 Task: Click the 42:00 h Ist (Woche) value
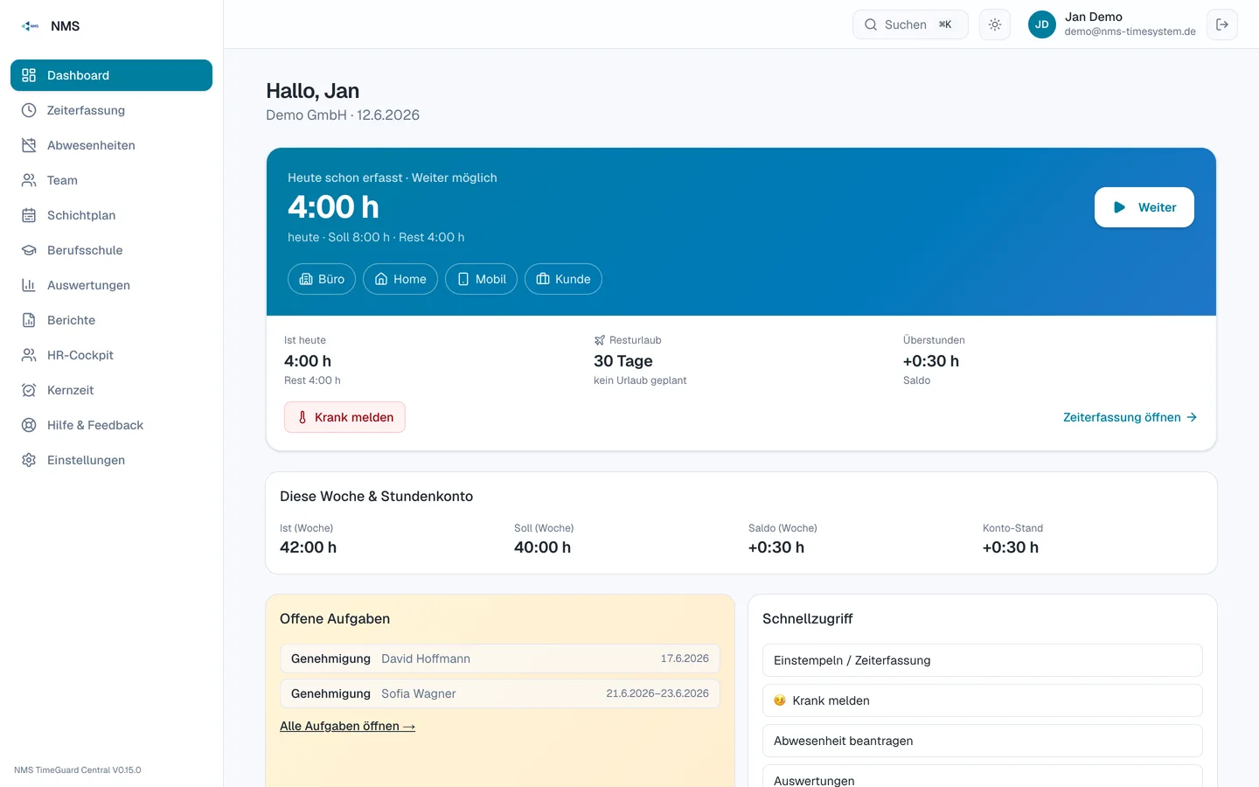pos(308,547)
